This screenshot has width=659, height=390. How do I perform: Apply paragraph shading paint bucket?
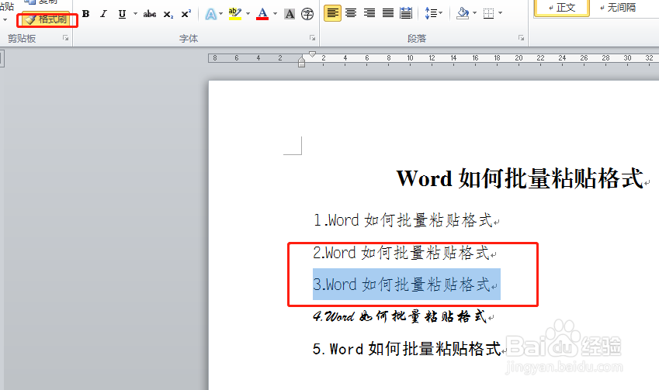(463, 13)
